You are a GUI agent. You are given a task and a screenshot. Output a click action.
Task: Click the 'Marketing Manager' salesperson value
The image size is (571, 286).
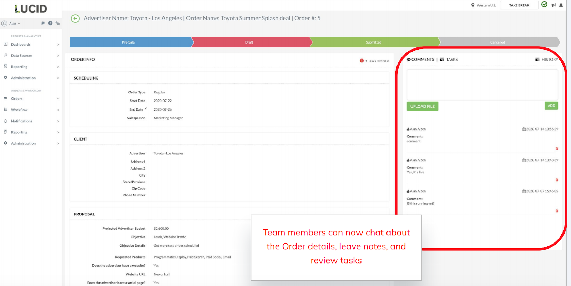point(168,118)
